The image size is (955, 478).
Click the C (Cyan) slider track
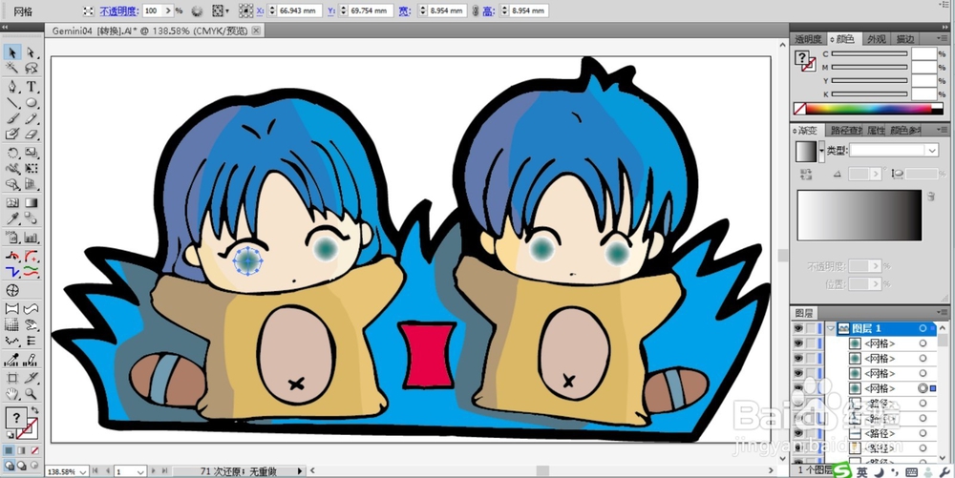pos(869,54)
